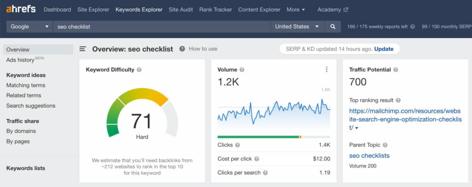Open the seo checklists parent topic link
The width and height of the screenshot is (472, 187).
[x=369, y=155]
